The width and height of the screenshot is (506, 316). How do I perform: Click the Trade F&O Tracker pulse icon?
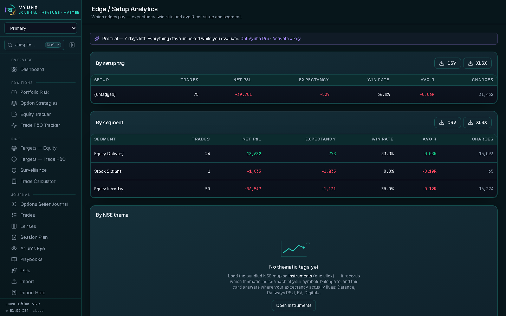pyautogui.click(x=14, y=125)
